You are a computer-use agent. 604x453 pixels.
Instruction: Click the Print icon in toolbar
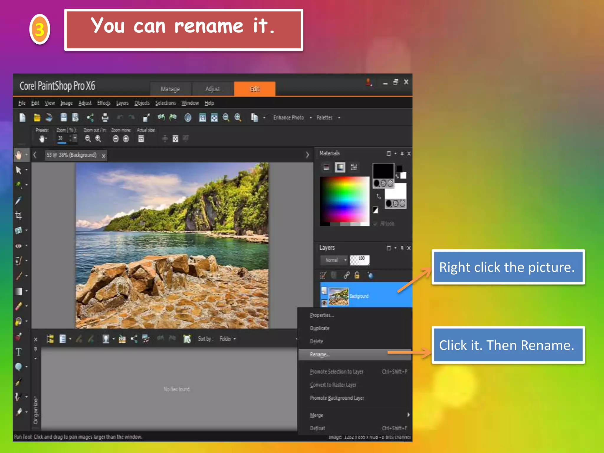pos(105,118)
